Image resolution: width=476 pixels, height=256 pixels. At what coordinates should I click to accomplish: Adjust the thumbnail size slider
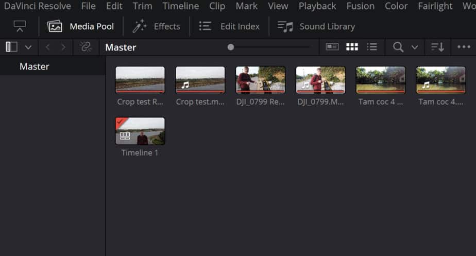tap(231, 47)
